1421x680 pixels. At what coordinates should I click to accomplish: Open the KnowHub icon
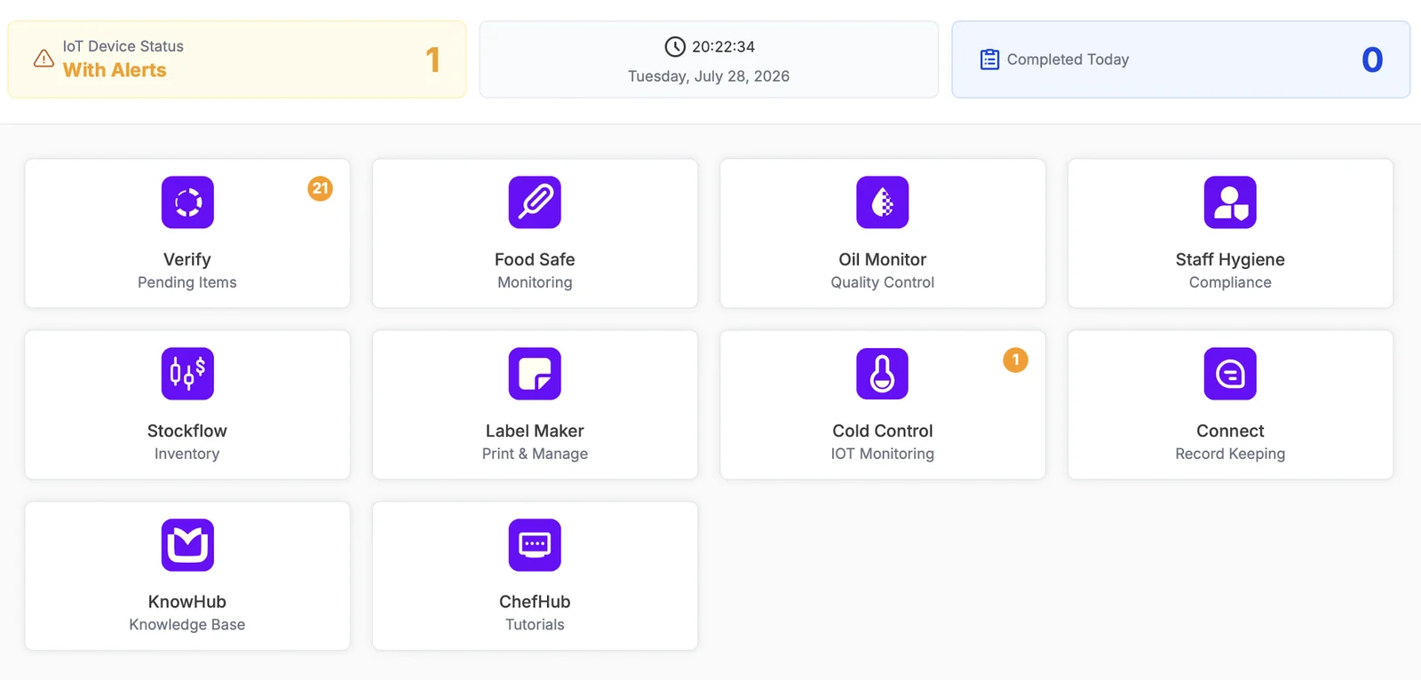(x=187, y=545)
